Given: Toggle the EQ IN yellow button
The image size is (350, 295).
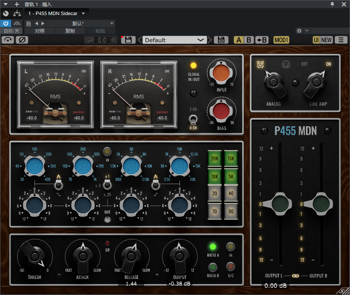Looking at the screenshot, I should point(107,152).
